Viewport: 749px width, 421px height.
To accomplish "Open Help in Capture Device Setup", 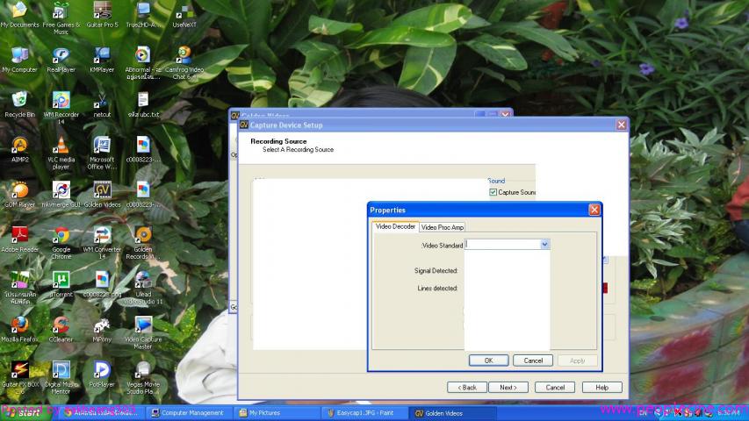I will 601,387.
